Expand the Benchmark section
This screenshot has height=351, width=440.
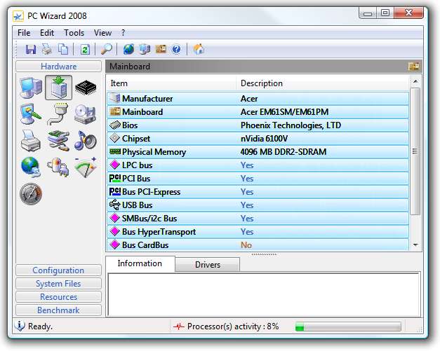click(x=59, y=310)
